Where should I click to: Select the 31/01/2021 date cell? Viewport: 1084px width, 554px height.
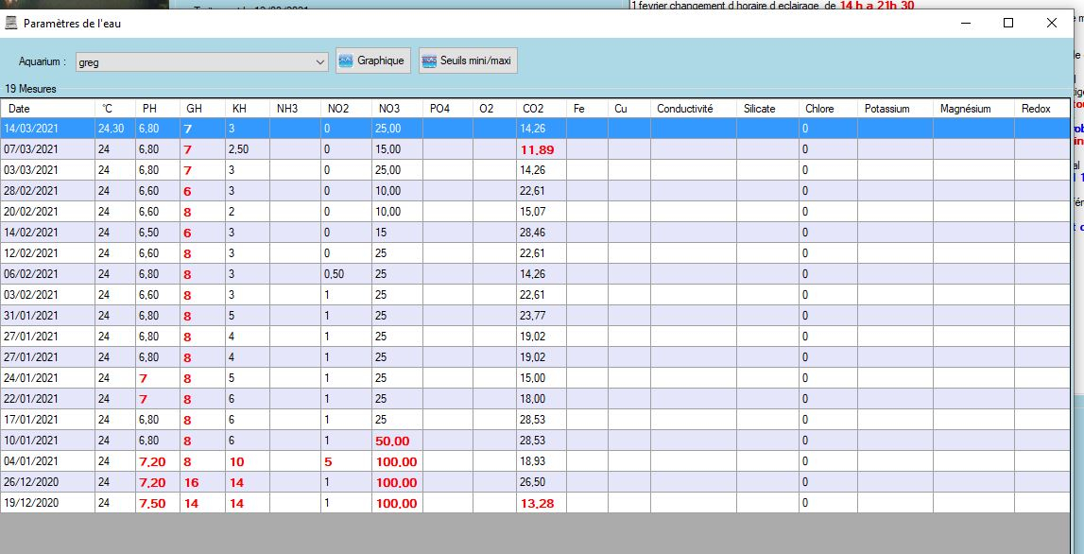[x=47, y=316]
